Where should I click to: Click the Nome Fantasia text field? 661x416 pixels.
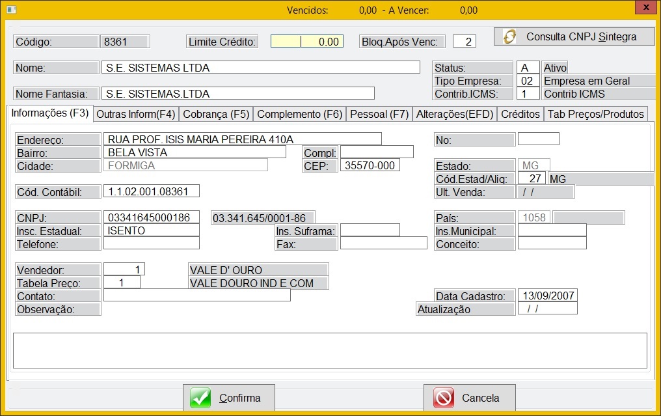(x=238, y=94)
